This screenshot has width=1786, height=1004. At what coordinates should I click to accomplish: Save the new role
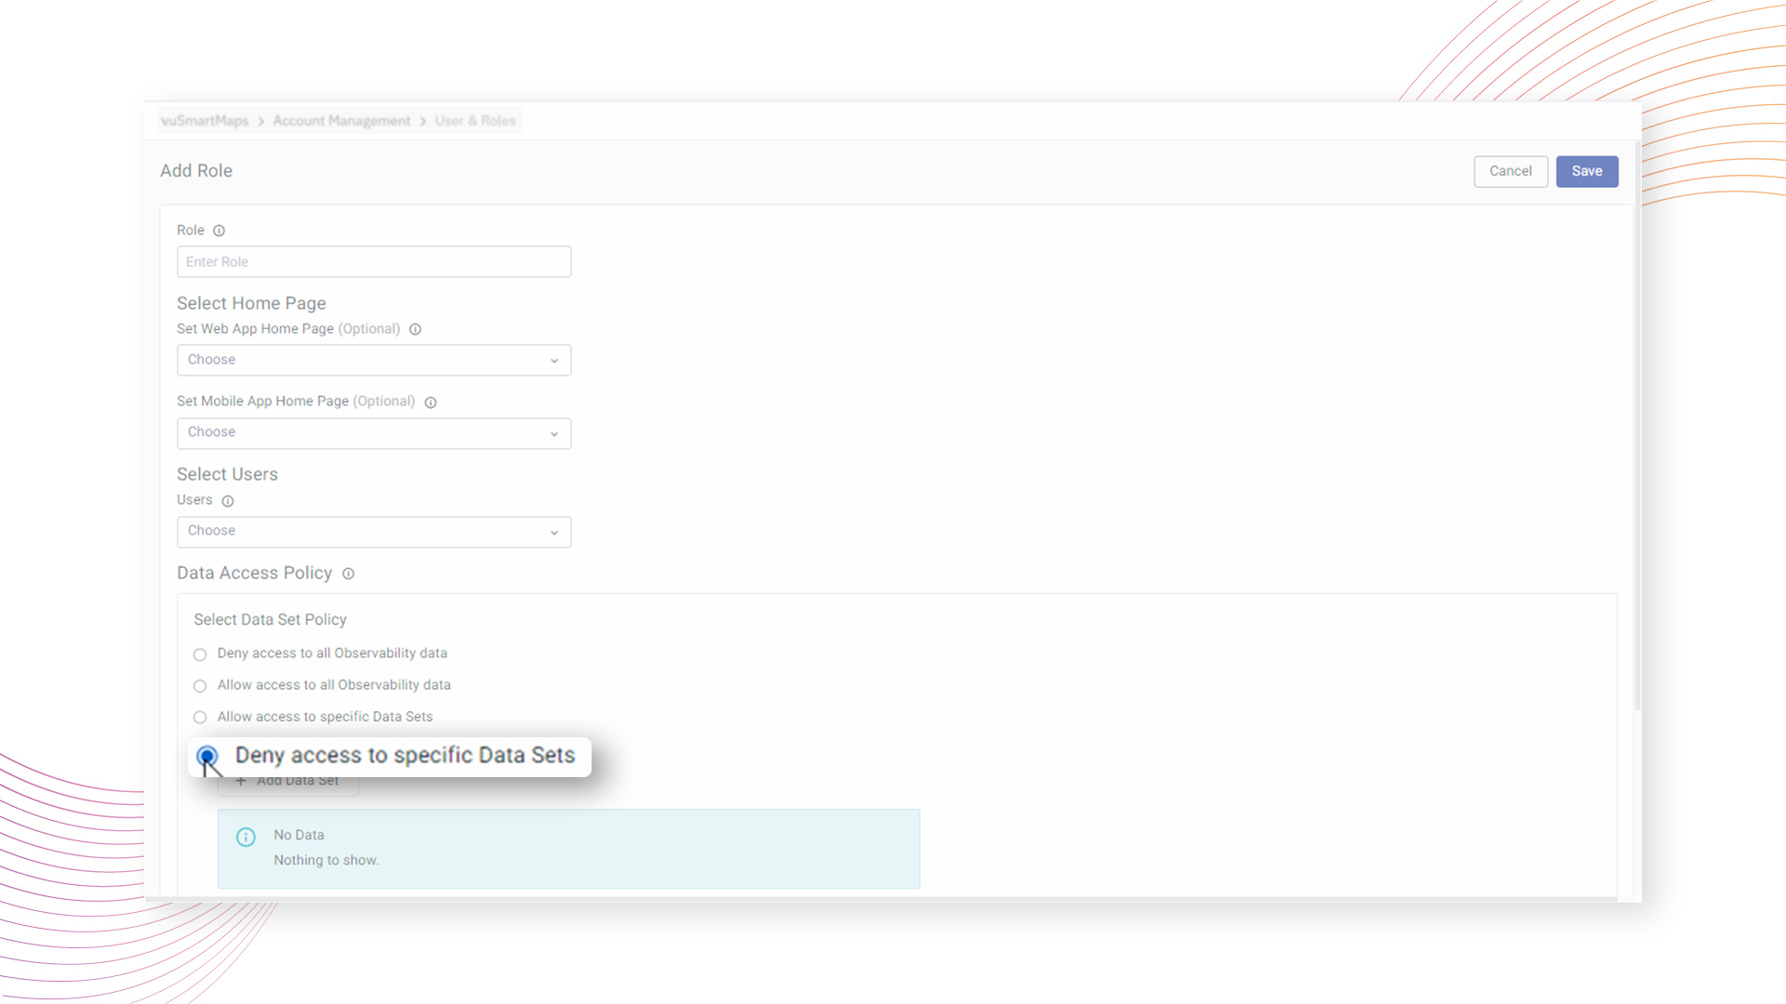[1586, 171]
